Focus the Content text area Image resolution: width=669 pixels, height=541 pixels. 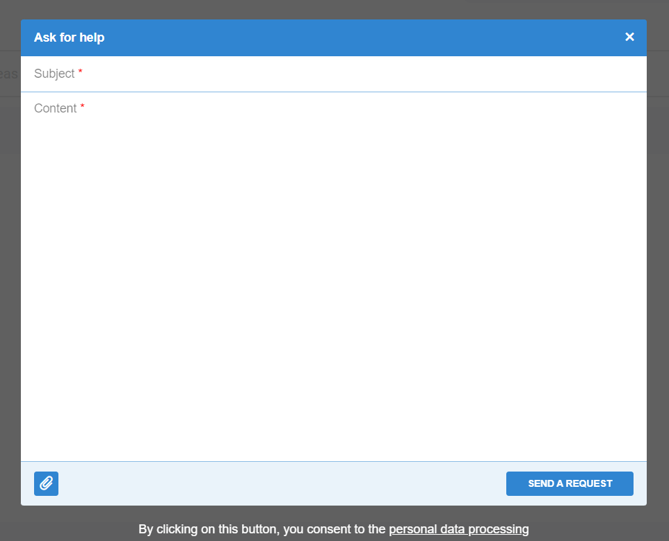click(x=334, y=278)
